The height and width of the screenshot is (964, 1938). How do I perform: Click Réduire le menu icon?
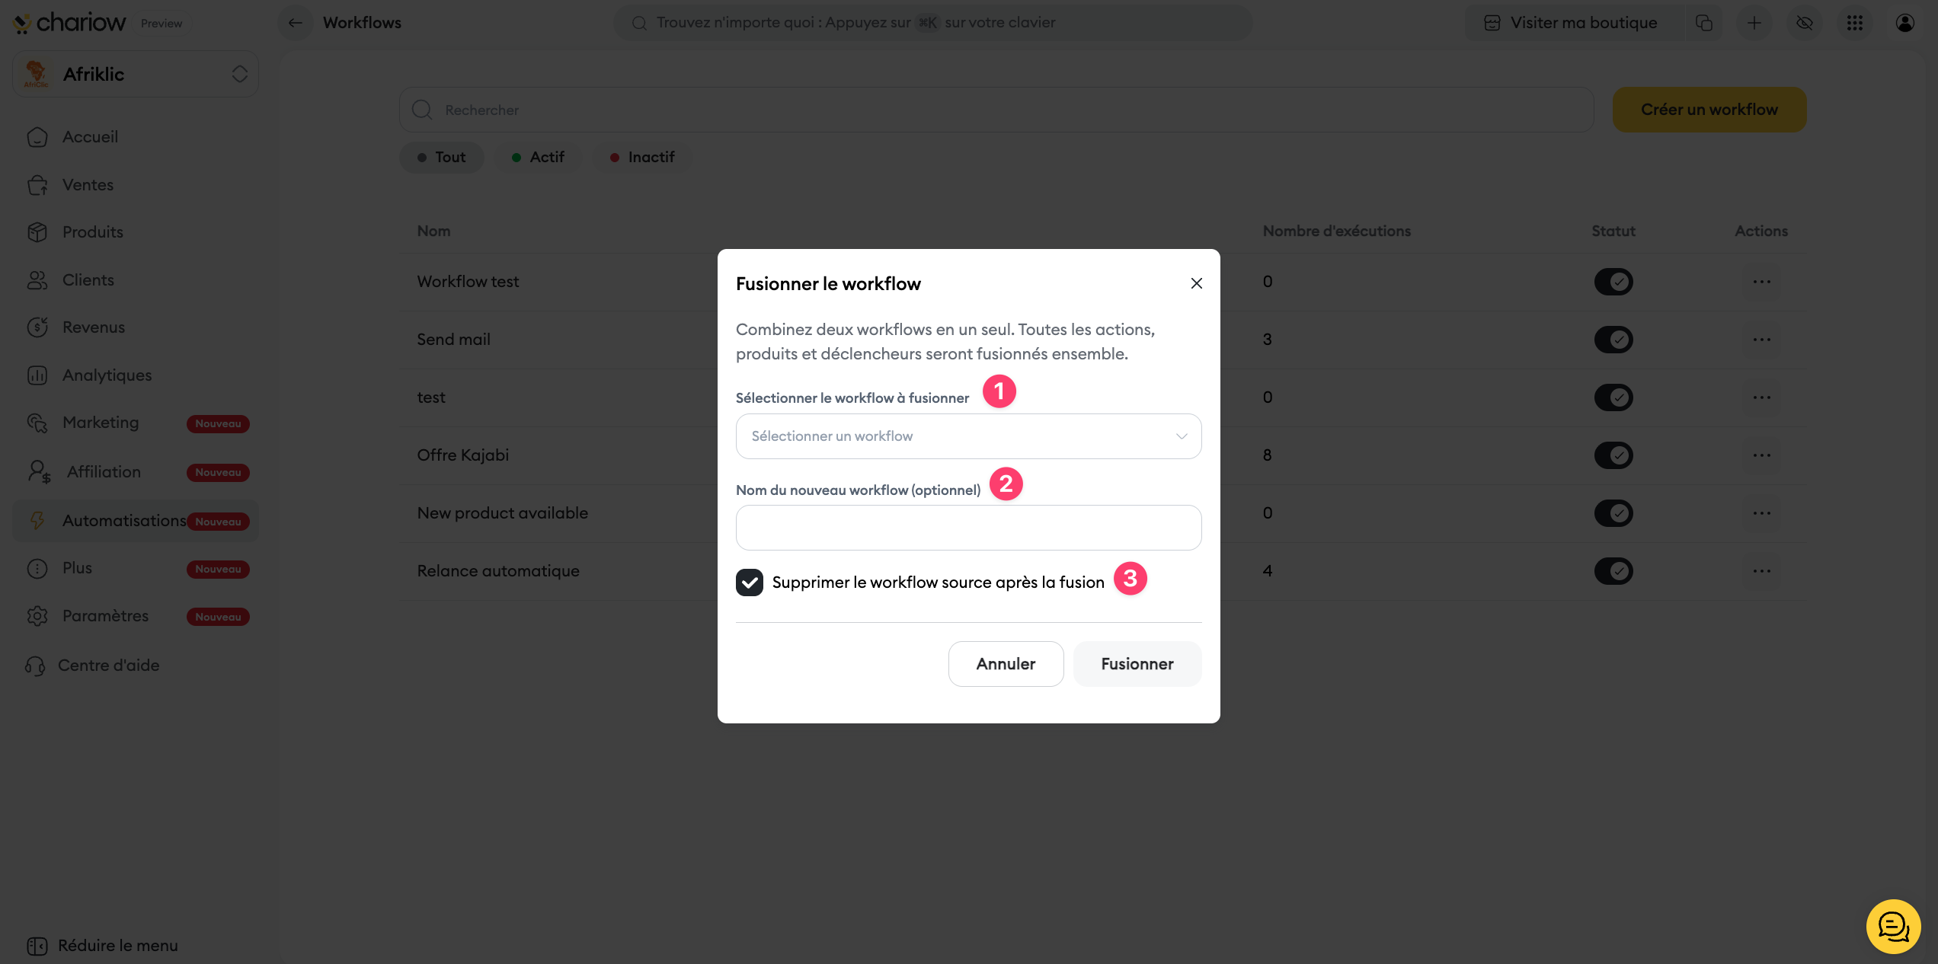point(37,946)
